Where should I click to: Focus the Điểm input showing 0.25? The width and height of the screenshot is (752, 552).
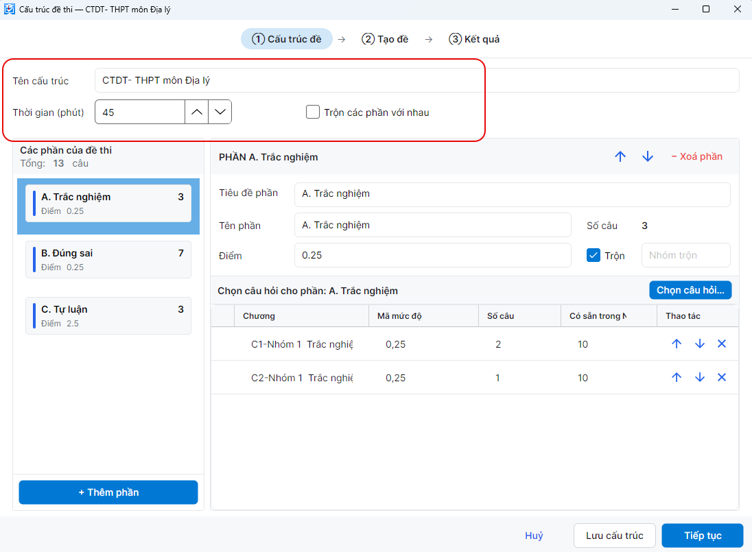pyautogui.click(x=432, y=255)
